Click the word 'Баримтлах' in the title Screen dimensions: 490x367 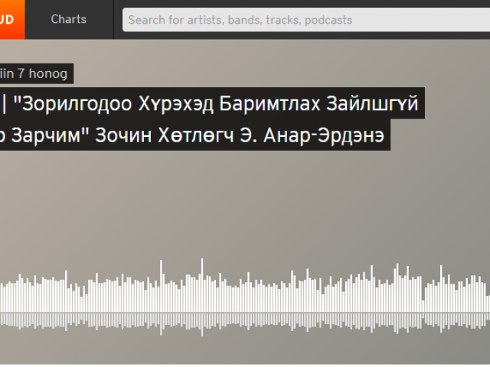269,103
